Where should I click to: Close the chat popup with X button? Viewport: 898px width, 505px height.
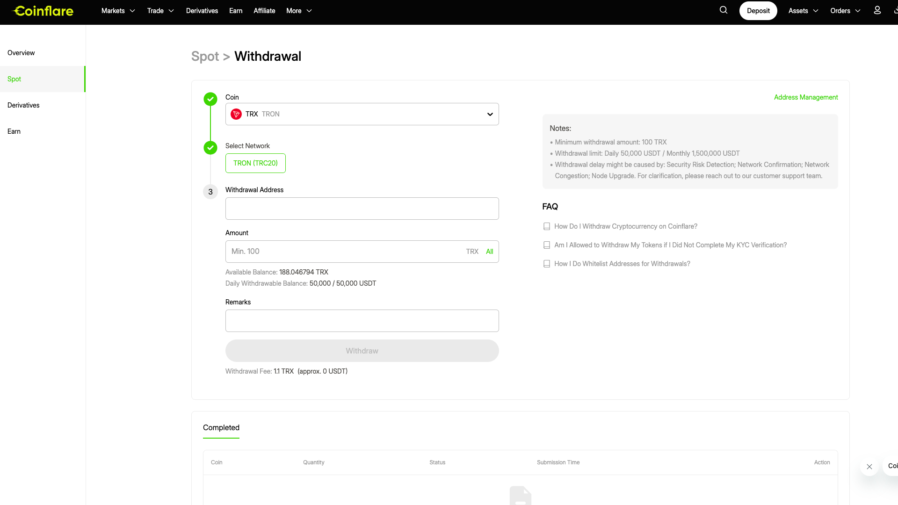pos(869,467)
